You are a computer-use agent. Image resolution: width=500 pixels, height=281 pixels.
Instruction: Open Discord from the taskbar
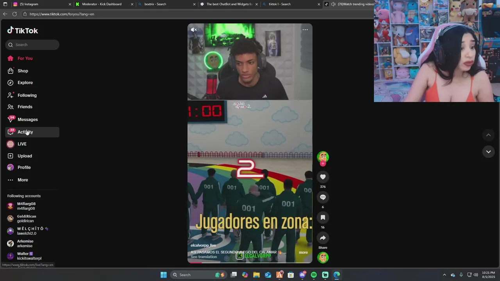pos(302,275)
